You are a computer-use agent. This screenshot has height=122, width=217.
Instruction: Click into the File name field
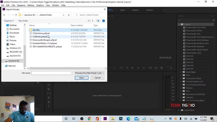[51, 73]
